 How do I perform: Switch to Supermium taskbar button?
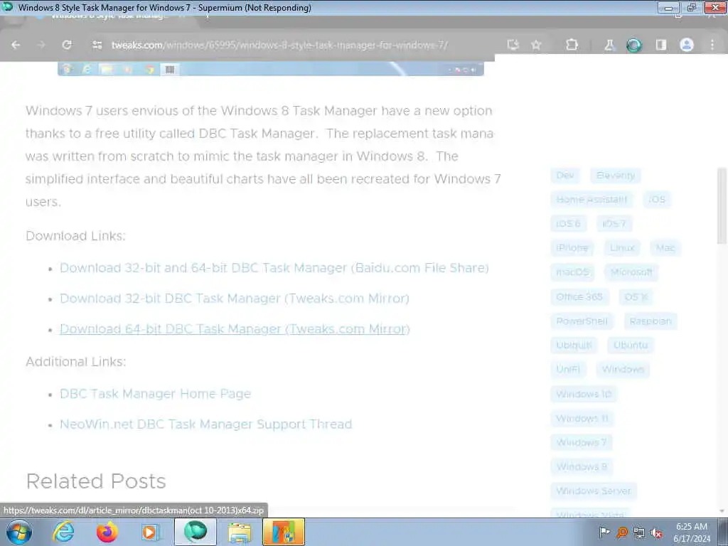coord(195,532)
